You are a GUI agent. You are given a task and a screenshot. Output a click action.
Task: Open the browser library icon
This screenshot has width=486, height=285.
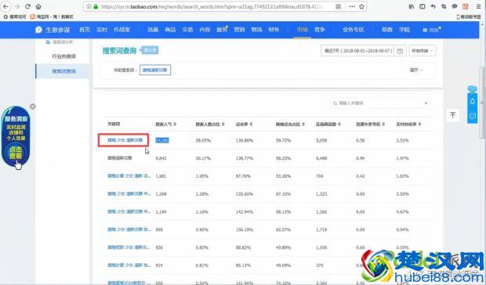pyautogui.click(x=412, y=6)
